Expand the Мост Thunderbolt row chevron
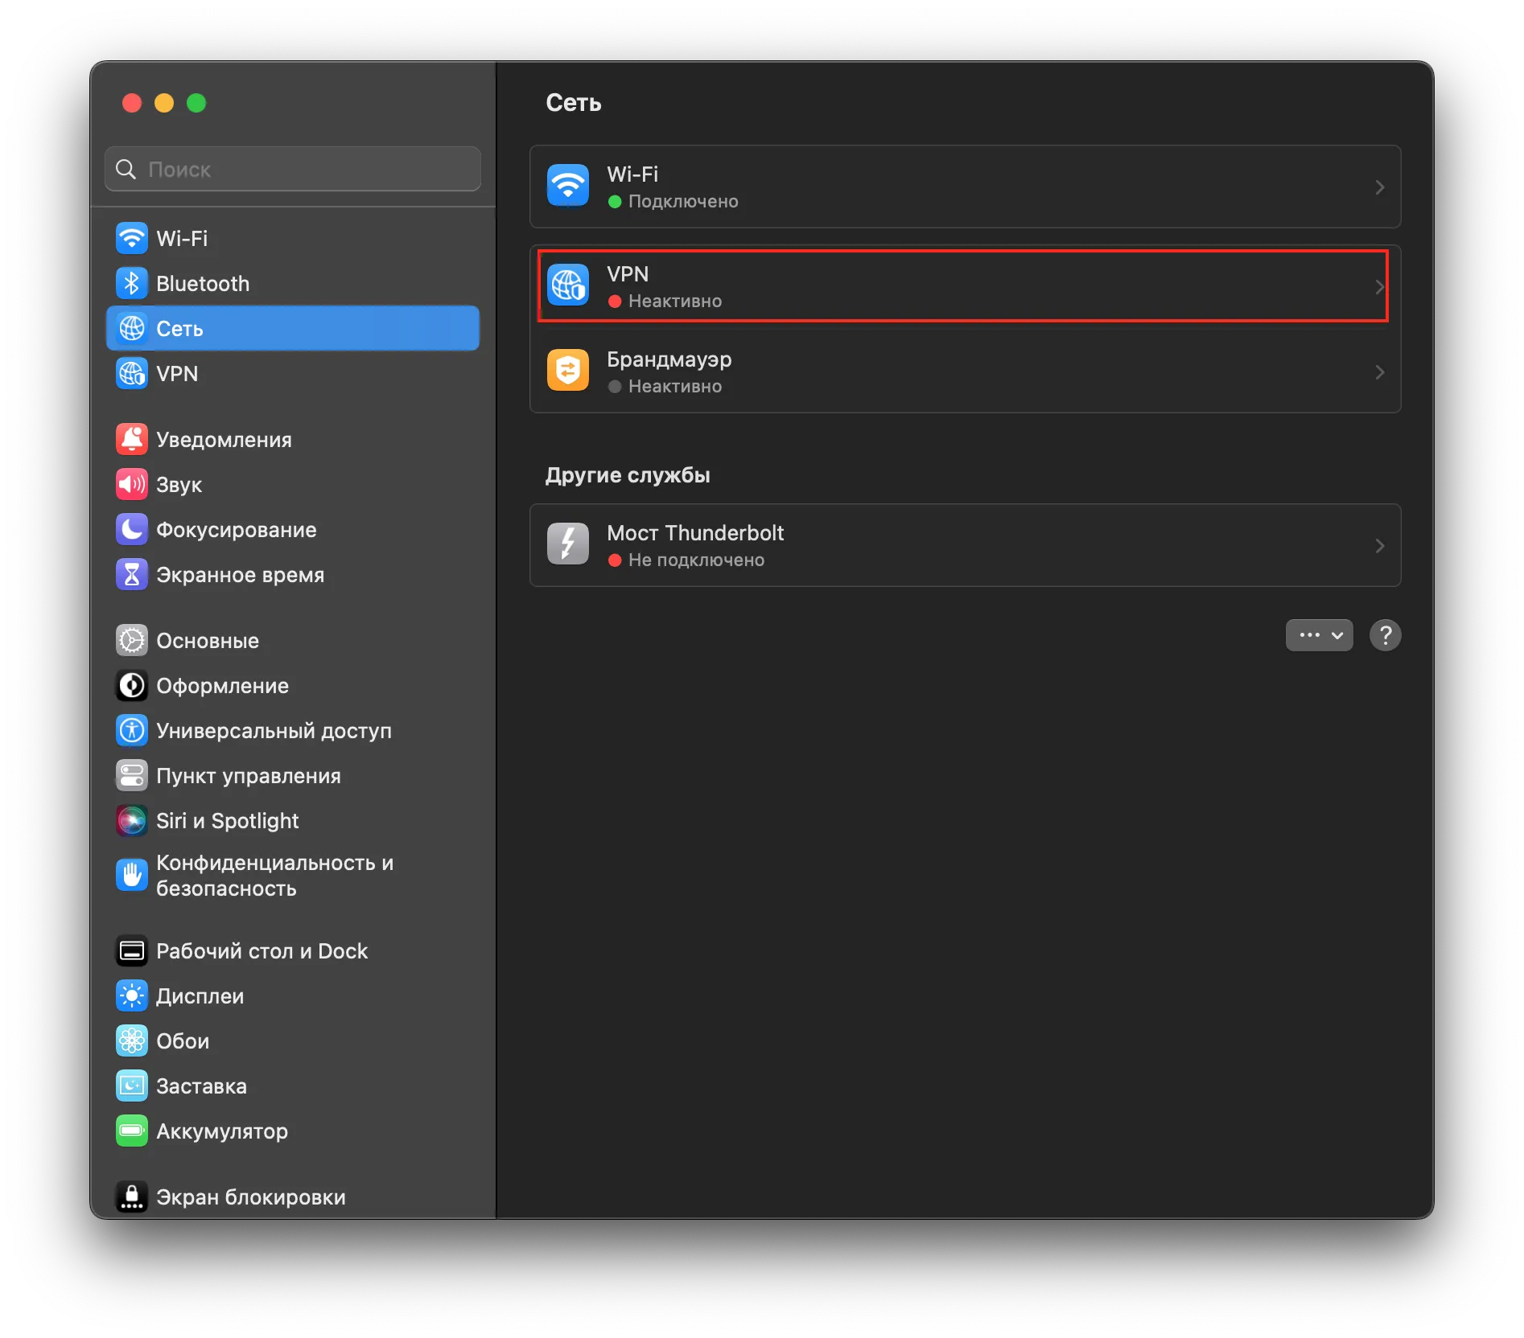 coord(1379,546)
